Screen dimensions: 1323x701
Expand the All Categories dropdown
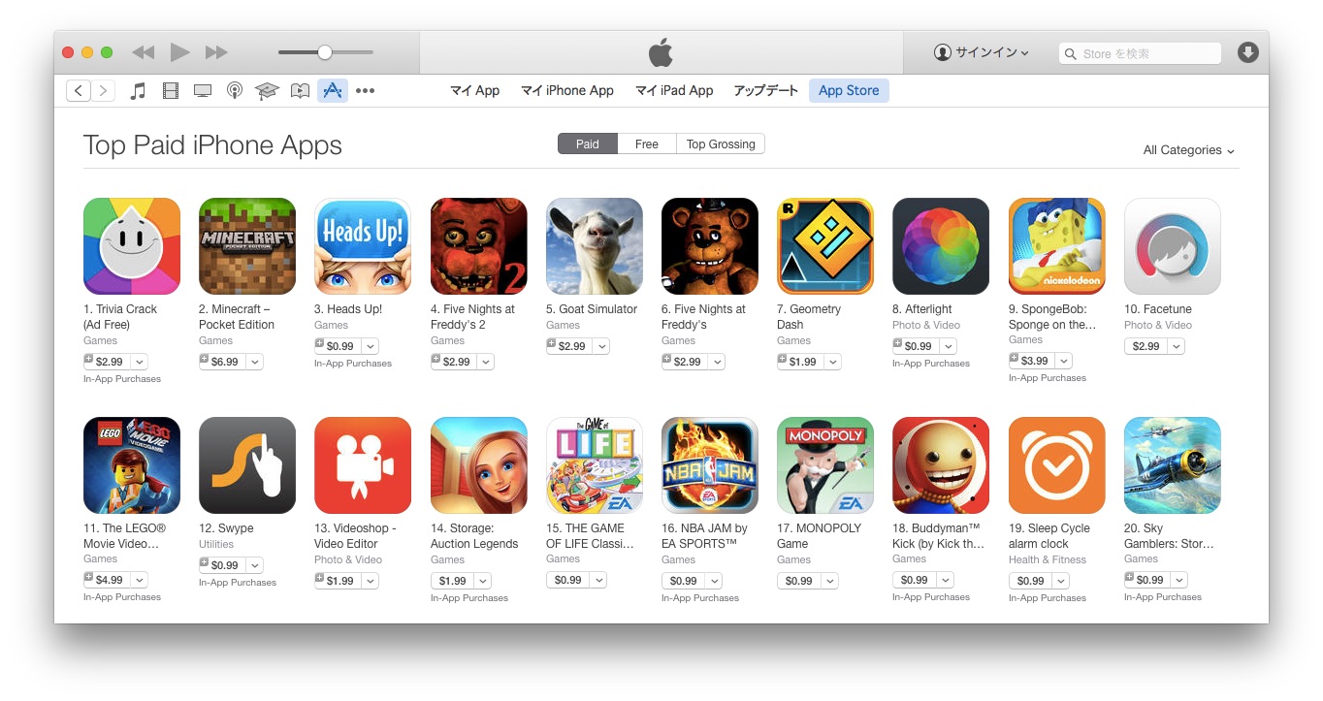(1188, 150)
